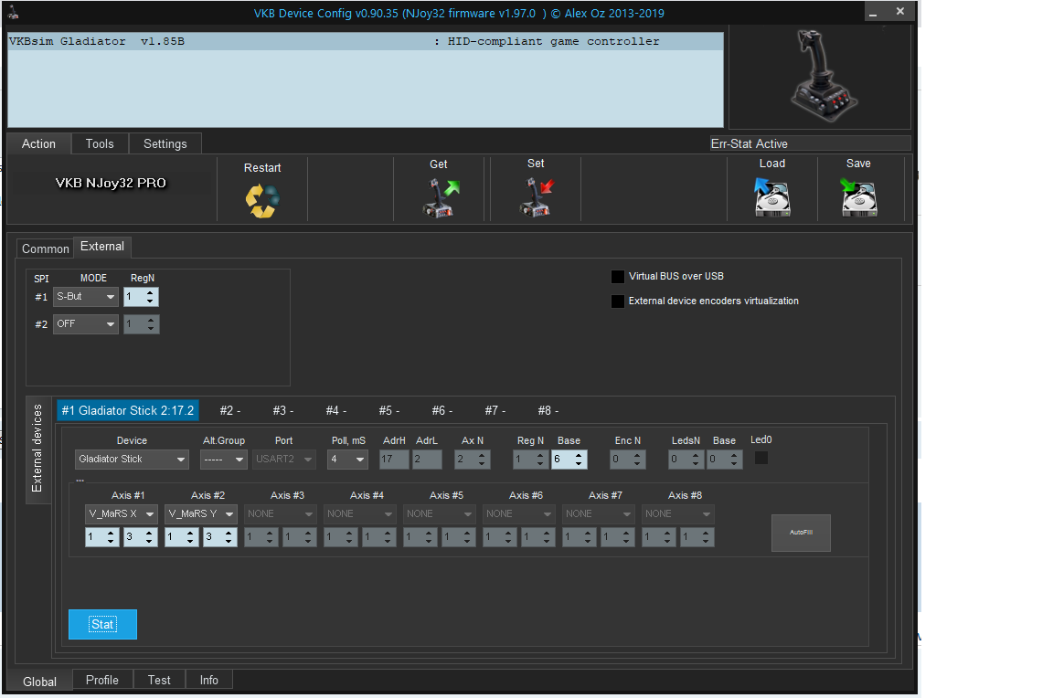Open the Poll, mS dropdown
This screenshot has width=1053, height=698.
pyautogui.click(x=348, y=459)
